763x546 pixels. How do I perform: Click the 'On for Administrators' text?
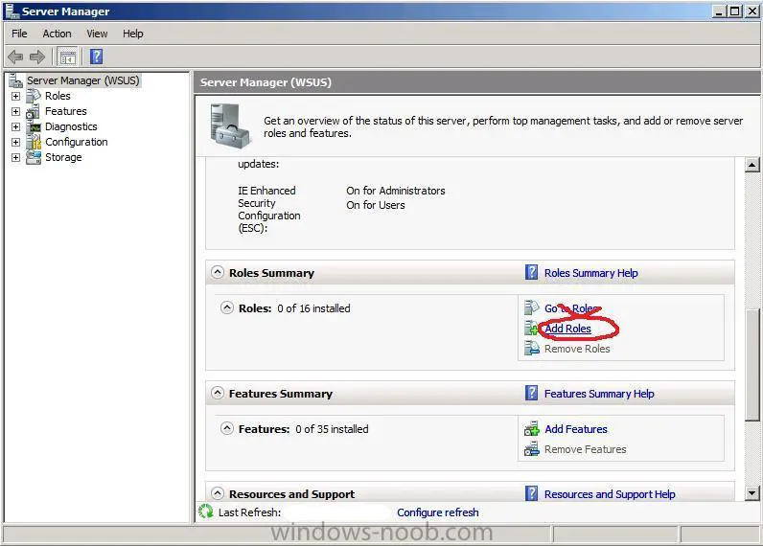396,191
